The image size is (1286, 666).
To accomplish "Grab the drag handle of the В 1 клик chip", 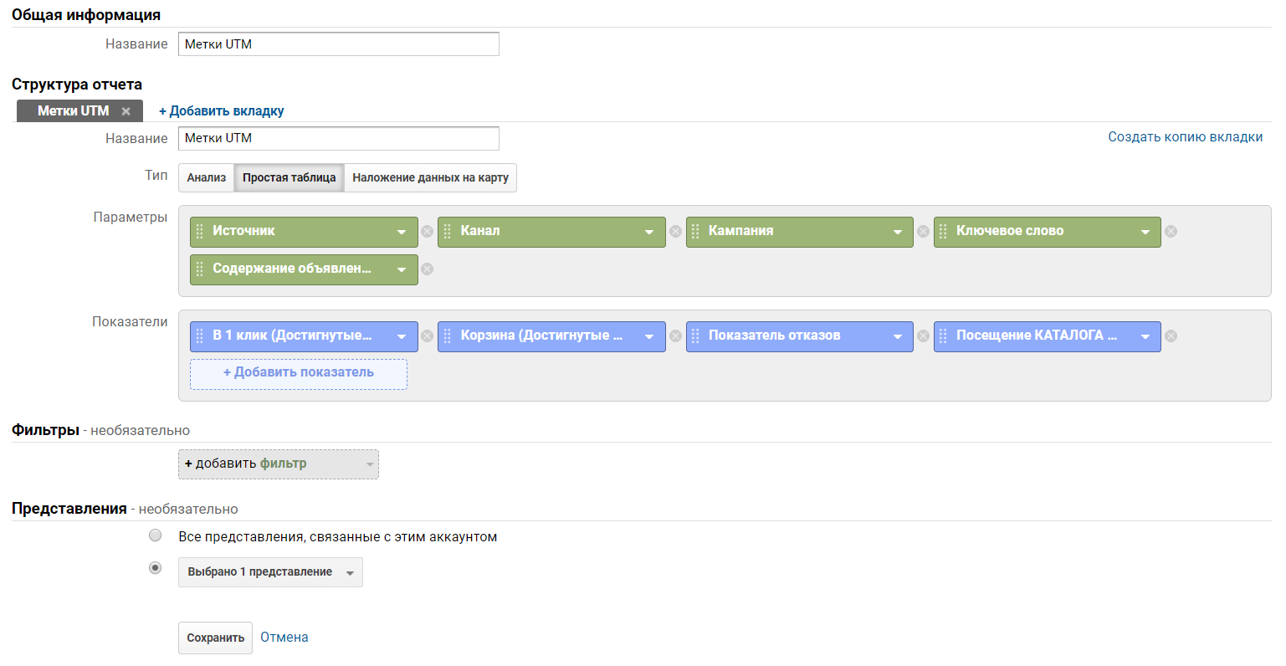I will coord(199,336).
